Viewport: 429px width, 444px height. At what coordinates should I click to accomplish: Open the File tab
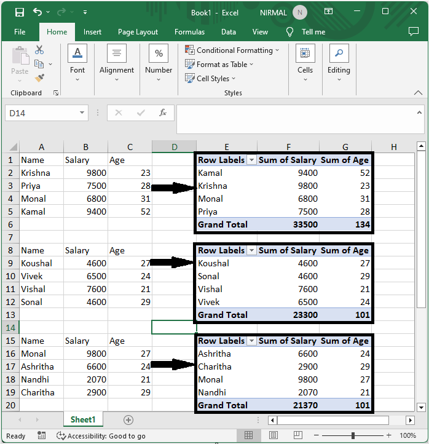point(20,32)
